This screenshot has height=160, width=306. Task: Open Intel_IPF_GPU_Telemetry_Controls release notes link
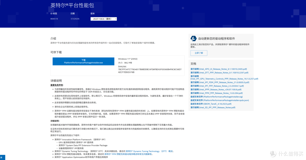point(224,78)
